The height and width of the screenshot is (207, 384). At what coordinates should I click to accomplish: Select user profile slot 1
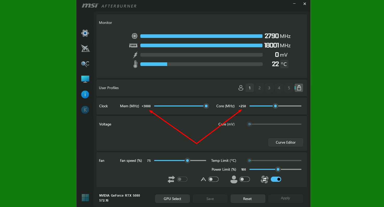point(249,88)
